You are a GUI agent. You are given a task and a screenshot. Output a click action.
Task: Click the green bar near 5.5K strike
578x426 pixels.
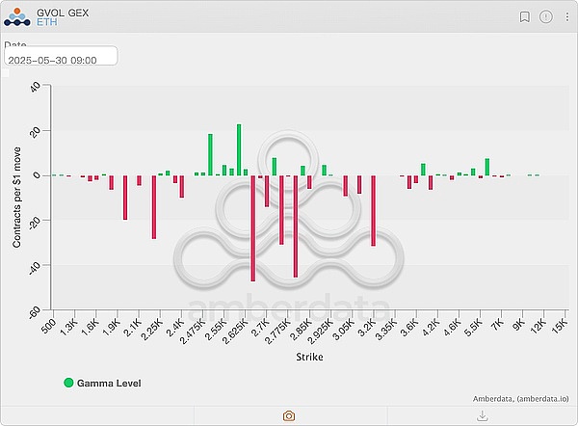click(487, 166)
